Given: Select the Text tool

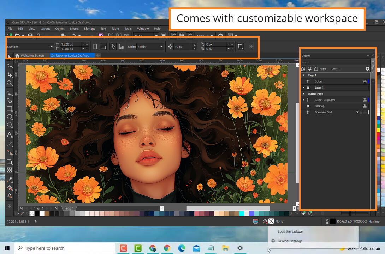Looking at the screenshot, I should pyautogui.click(x=10, y=135).
